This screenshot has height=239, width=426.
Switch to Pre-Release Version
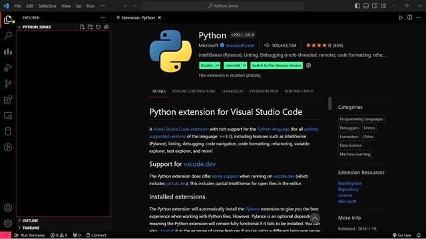277,66
